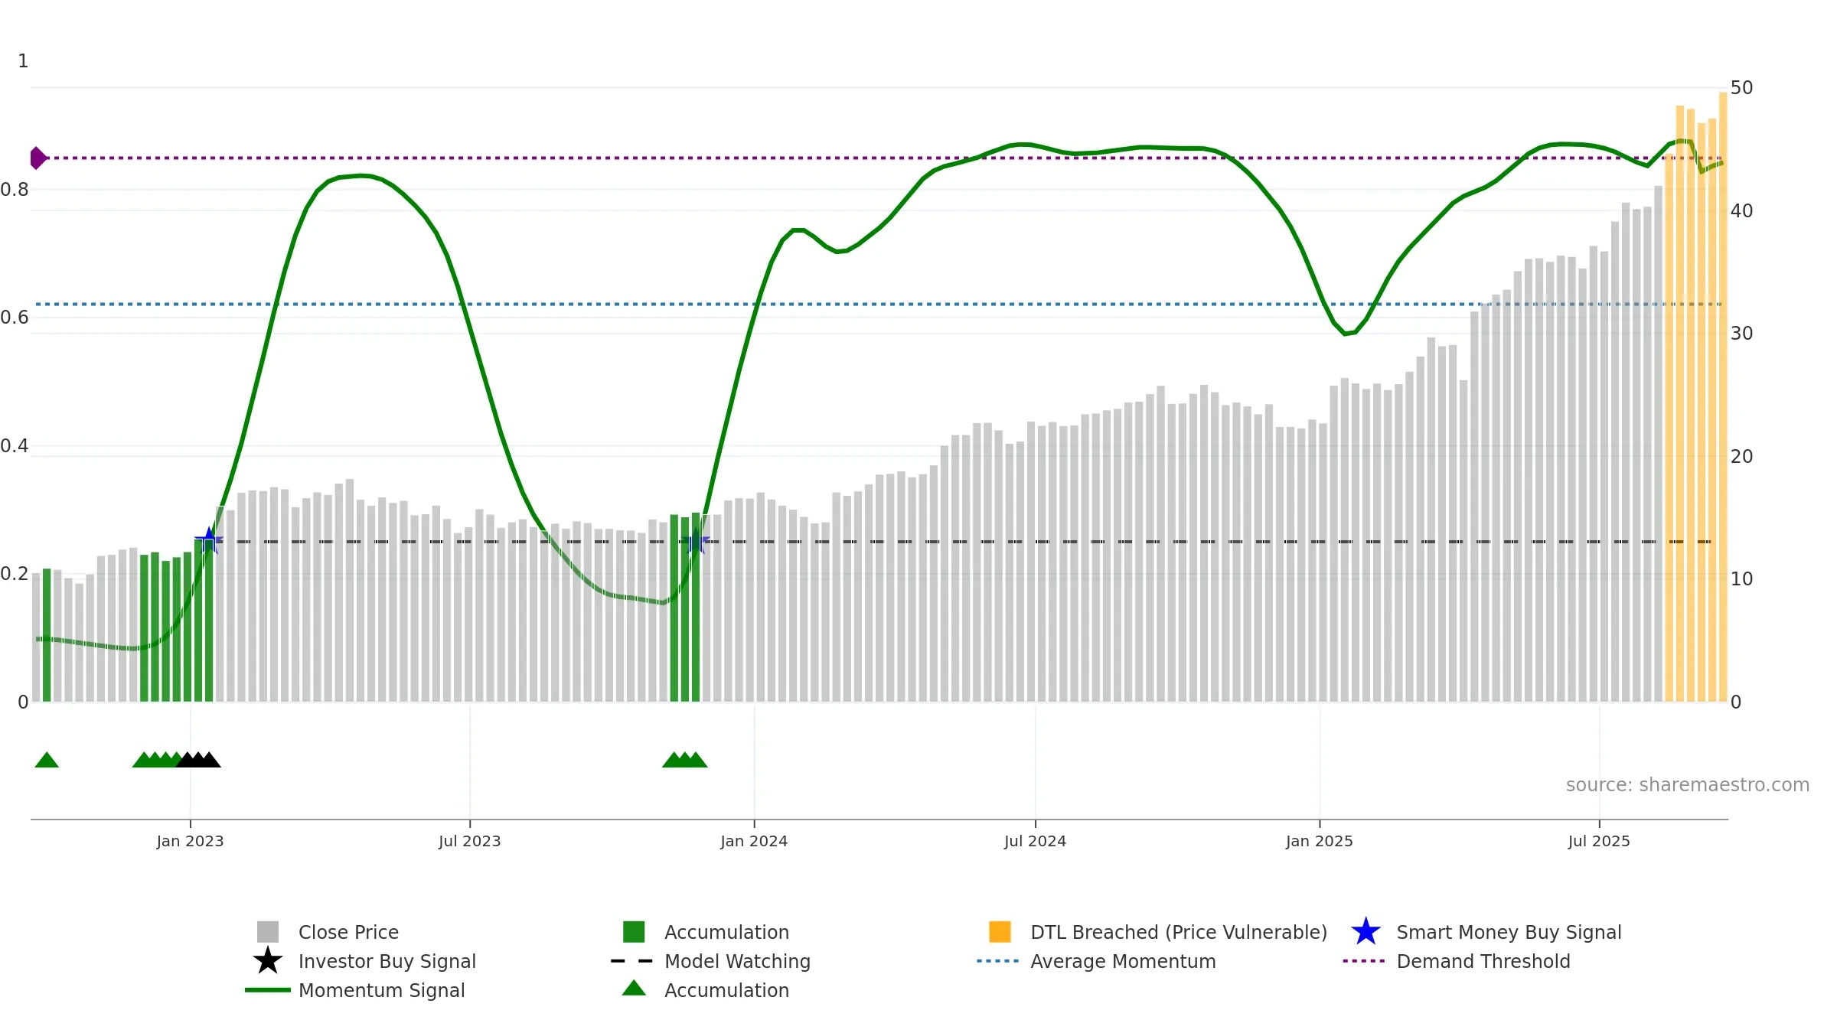Click the black Investor Buy Signal legend star
The image size is (1837, 1033).
(268, 961)
